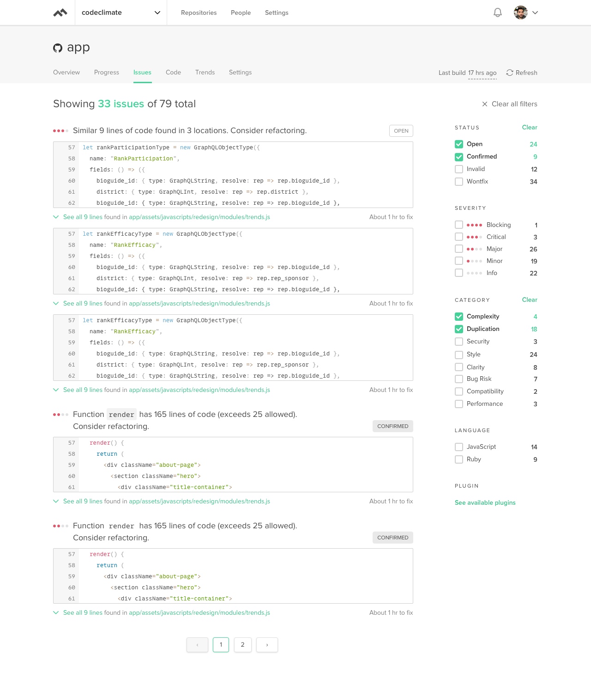Image resolution: width=591 pixels, height=679 pixels.
Task: Click the OPEN status button on first issue
Action: (401, 131)
